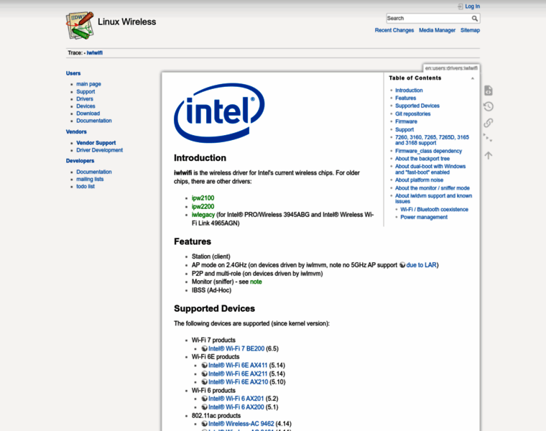Screen dimensions: 546x431
Task: Jump to Supported Devices in contents
Action: pos(417,106)
